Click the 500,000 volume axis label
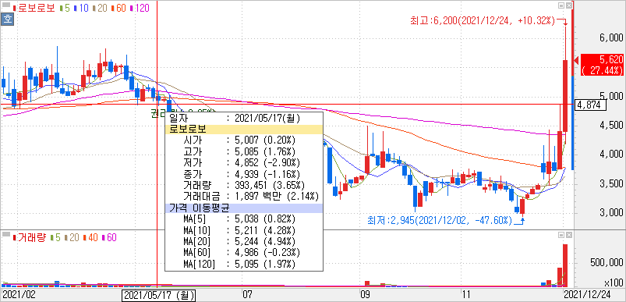This screenshot has width=626, height=302. click(x=606, y=262)
